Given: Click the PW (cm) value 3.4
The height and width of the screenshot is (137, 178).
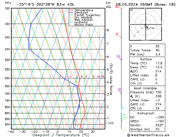Looking at the screenshot, I should pyautogui.click(x=158, y=54).
